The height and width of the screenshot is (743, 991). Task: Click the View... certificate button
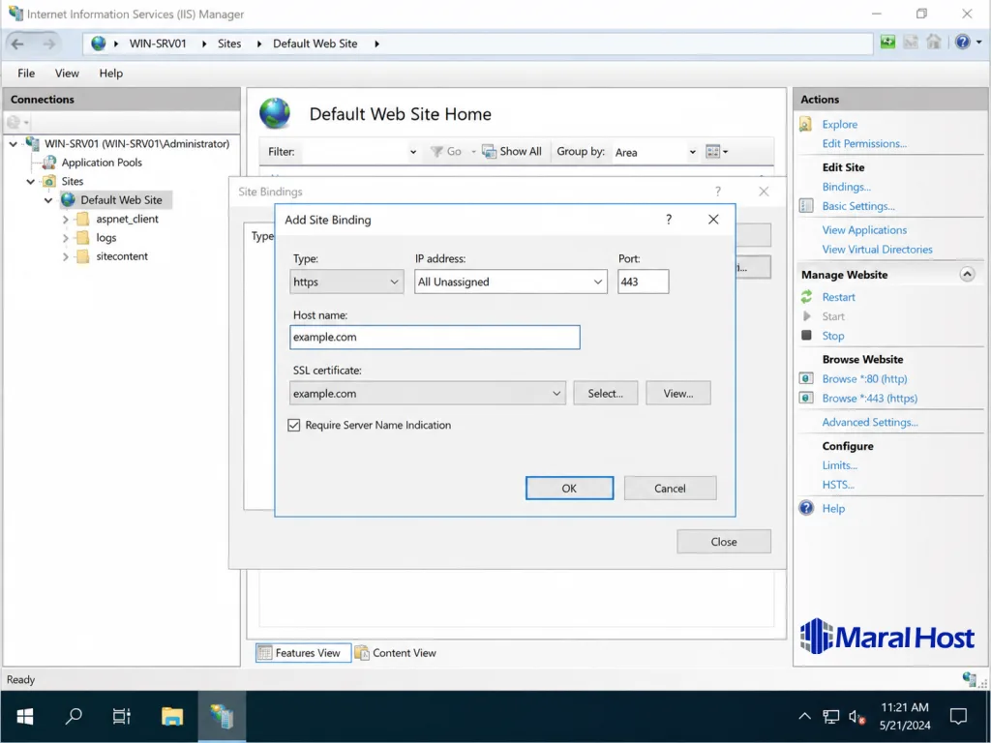[x=678, y=393]
